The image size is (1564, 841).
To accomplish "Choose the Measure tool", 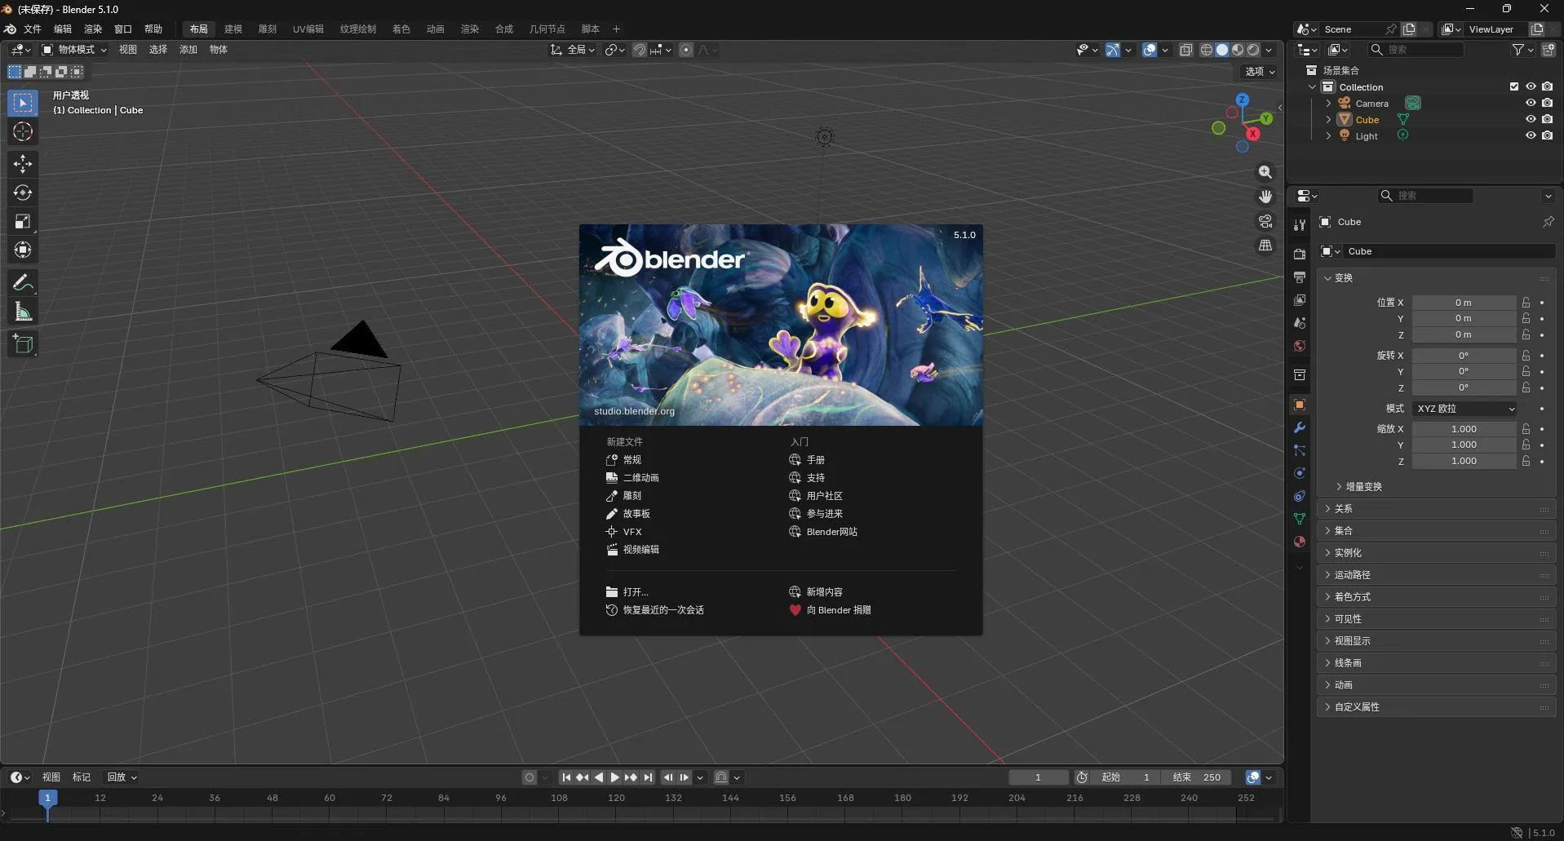I will [x=22, y=311].
